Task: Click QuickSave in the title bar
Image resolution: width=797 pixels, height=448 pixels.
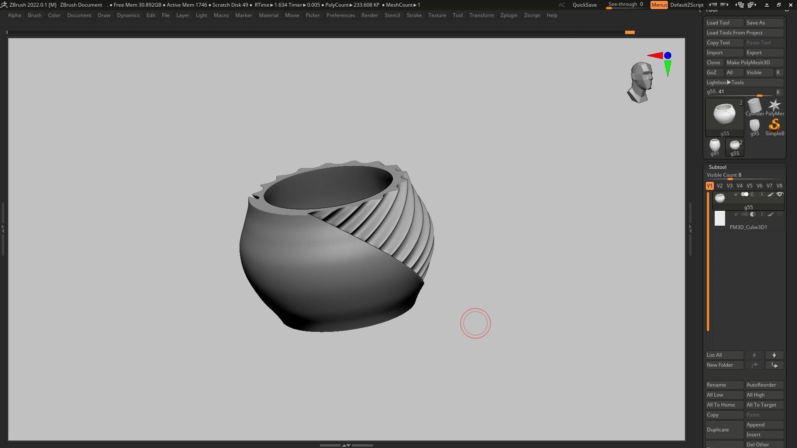Action: coord(584,5)
